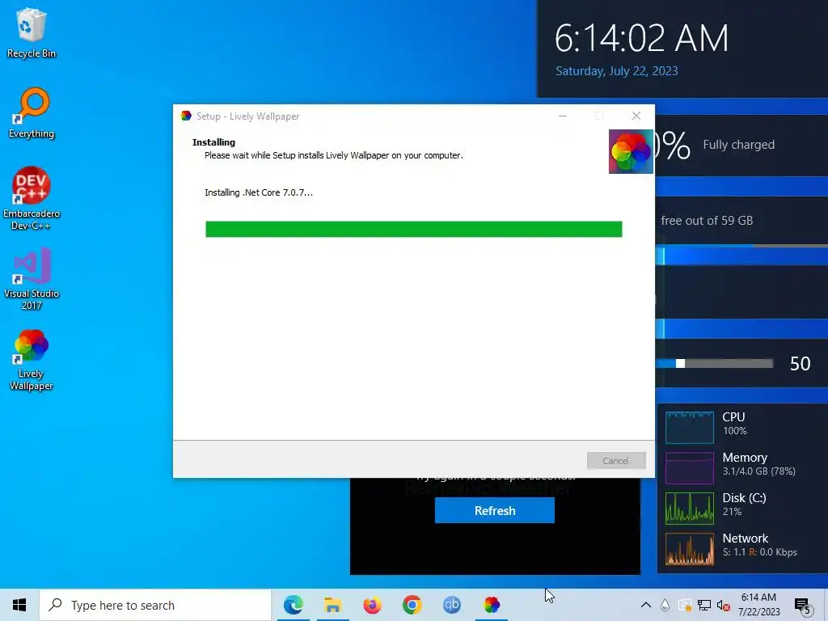Viewport: 828px width, 621px height.
Task: Click the Refresh button in weather widget
Action: [x=495, y=511]
